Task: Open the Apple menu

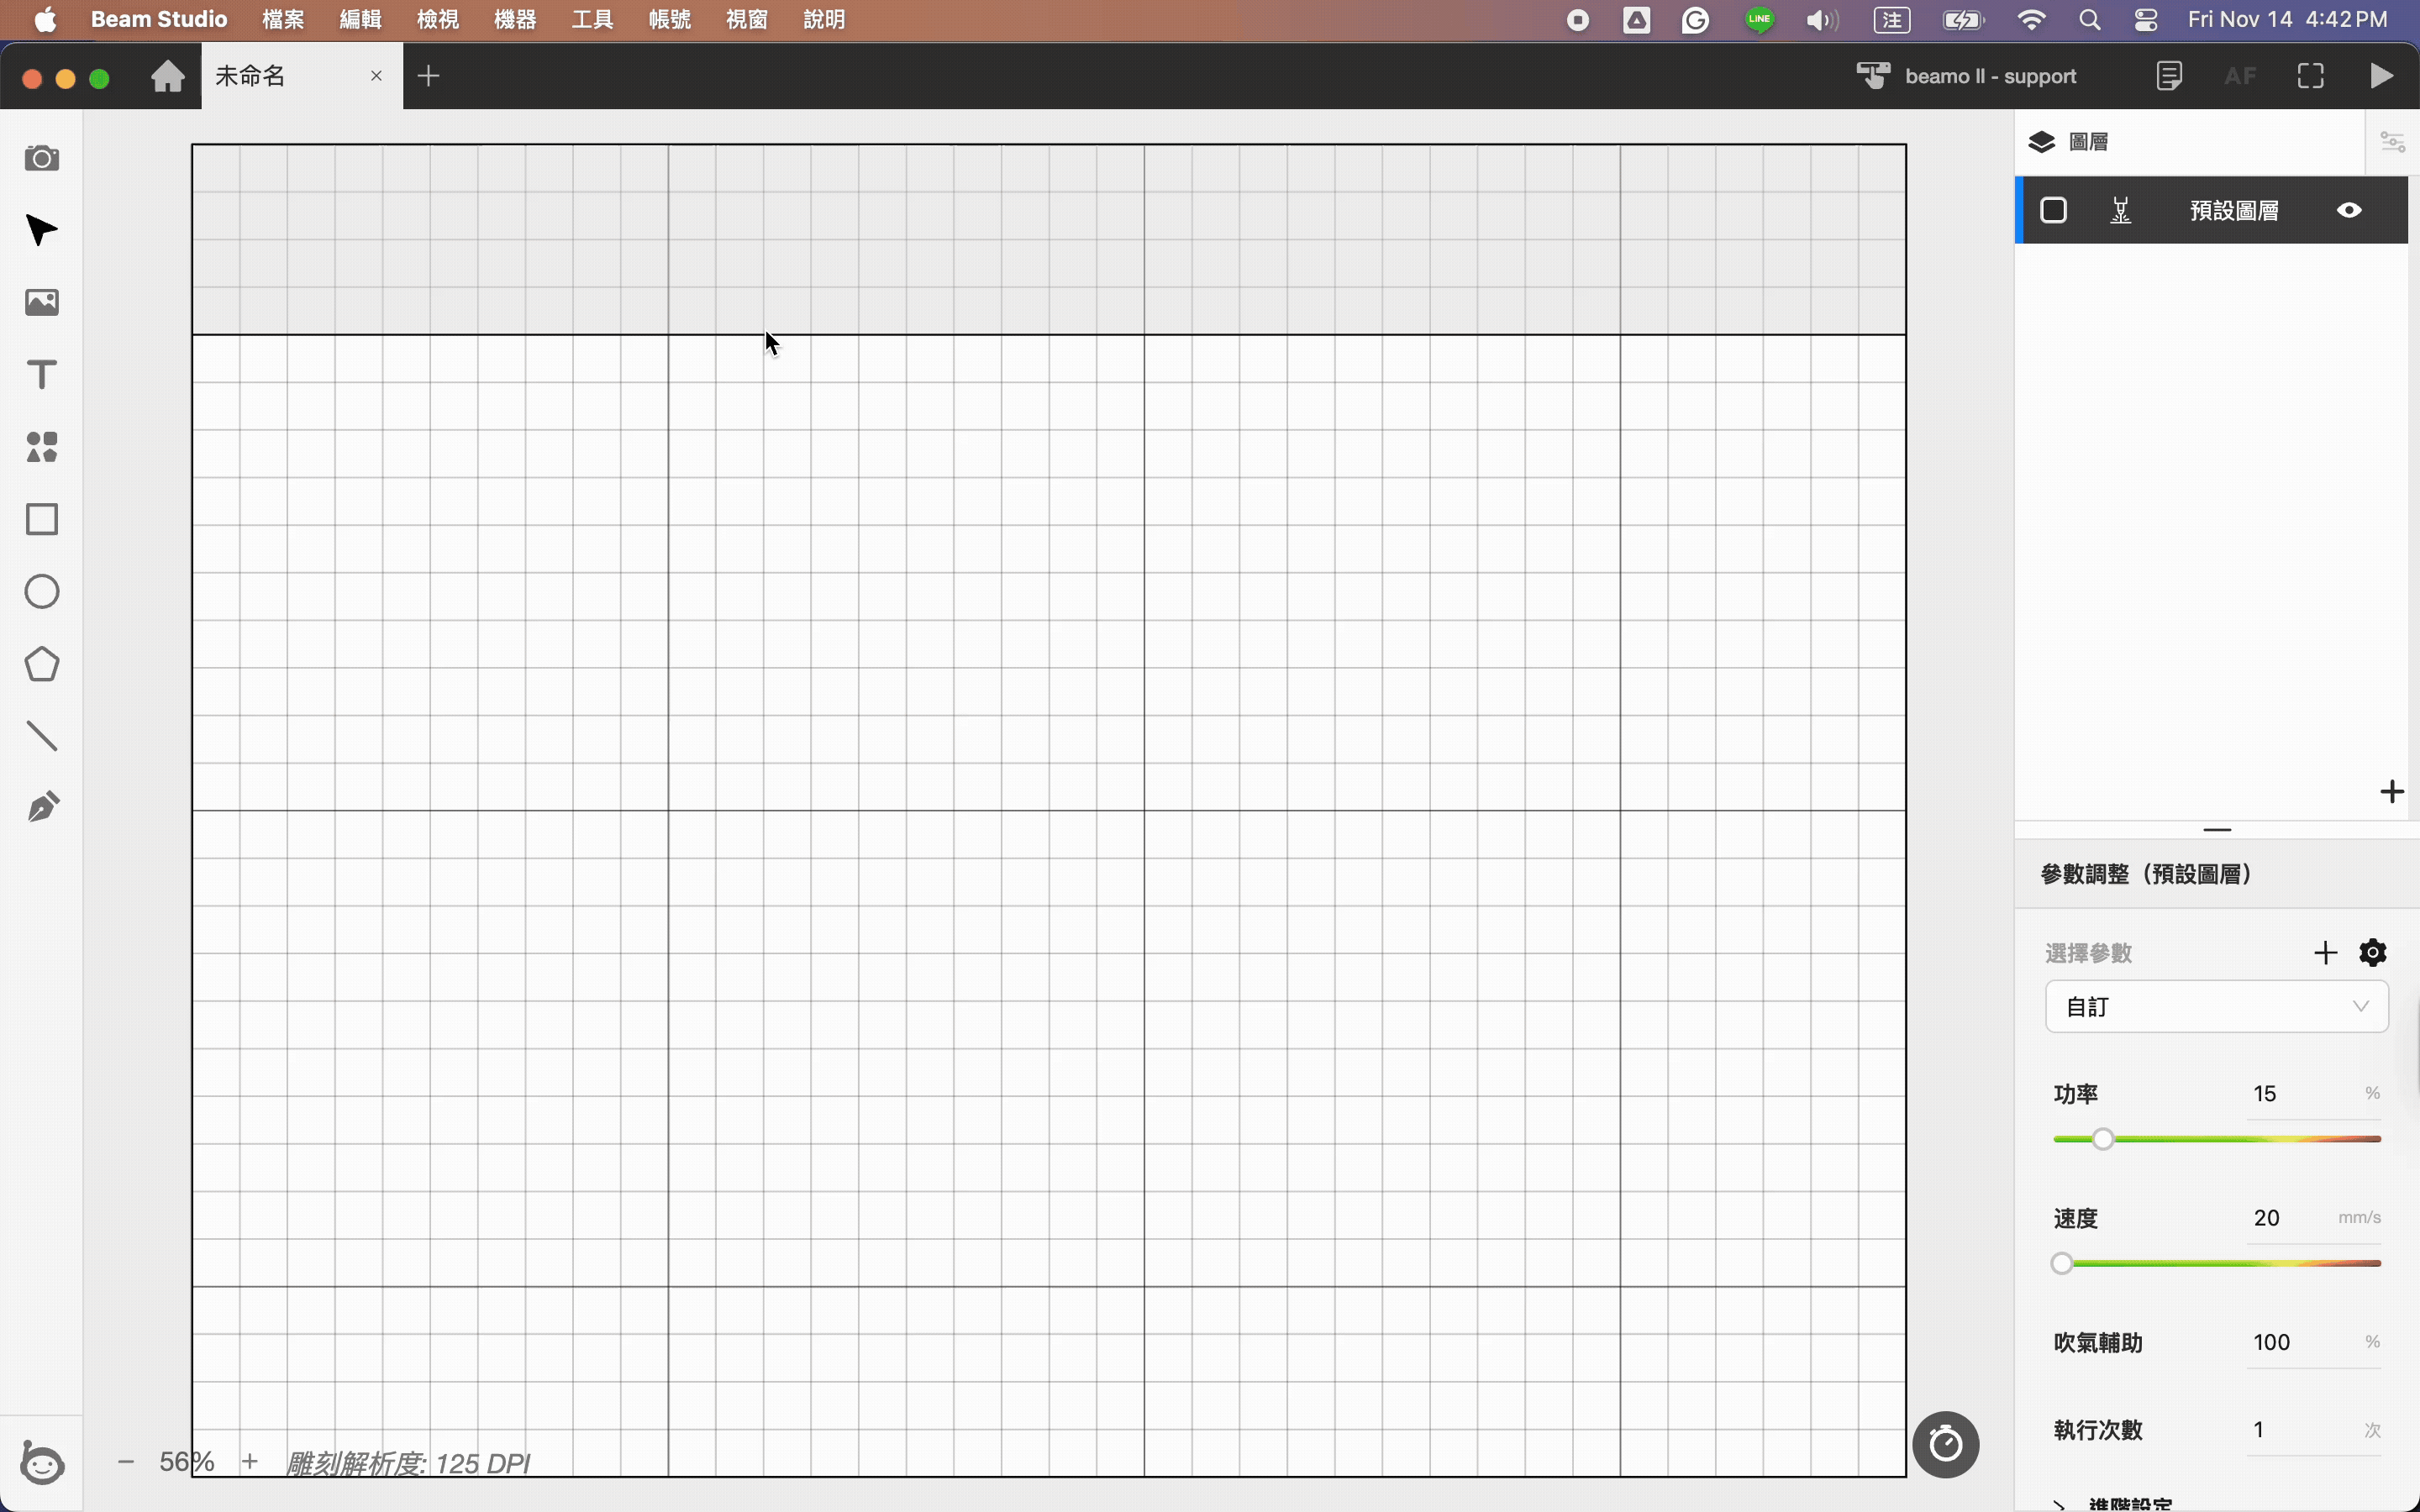Action: (x=45, y=20)
